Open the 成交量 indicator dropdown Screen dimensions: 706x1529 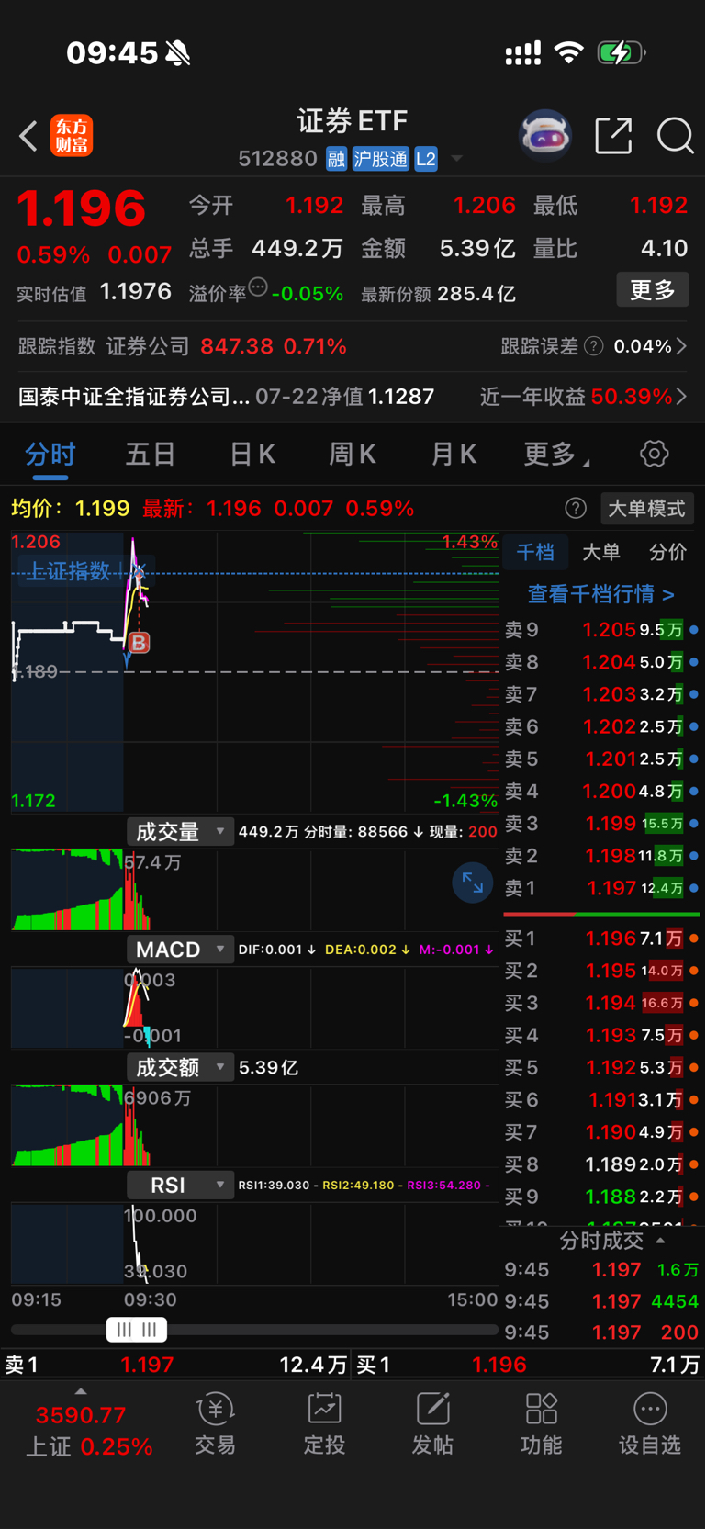[180, 832]
